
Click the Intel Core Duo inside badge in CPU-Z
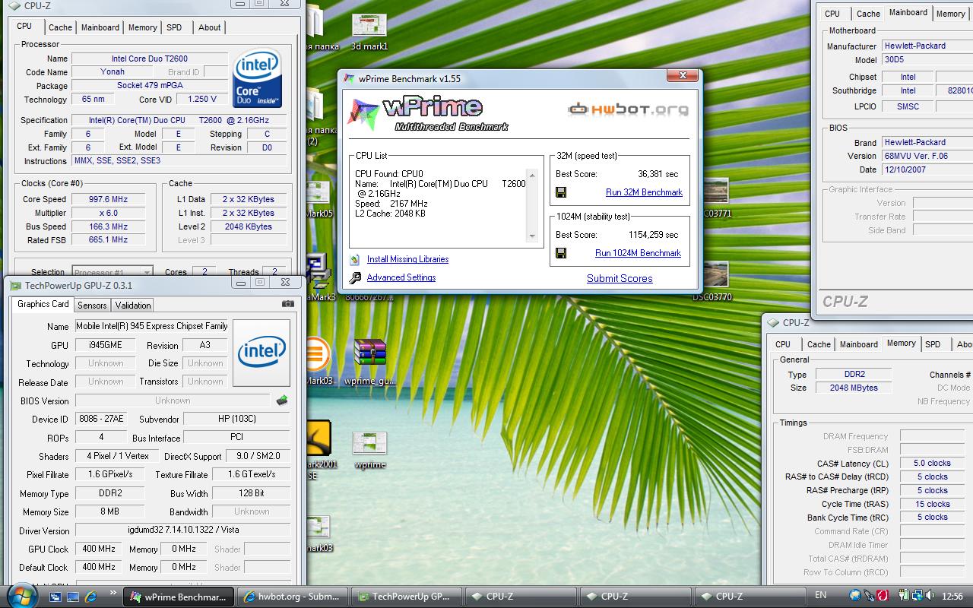point(258,78)
